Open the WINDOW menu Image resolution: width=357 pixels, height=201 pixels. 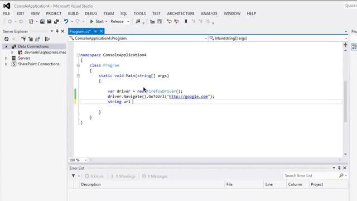232,13
